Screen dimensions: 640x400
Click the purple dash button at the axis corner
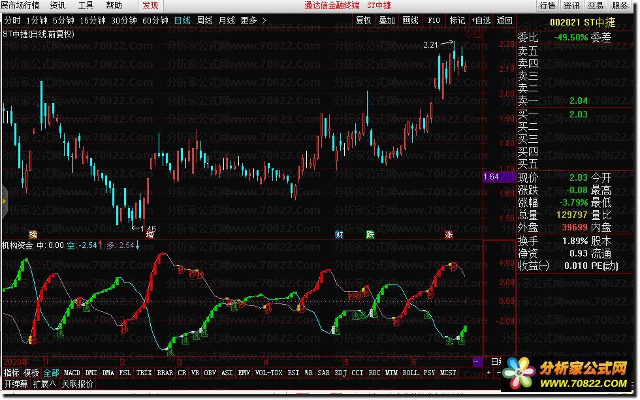(476, 362)
